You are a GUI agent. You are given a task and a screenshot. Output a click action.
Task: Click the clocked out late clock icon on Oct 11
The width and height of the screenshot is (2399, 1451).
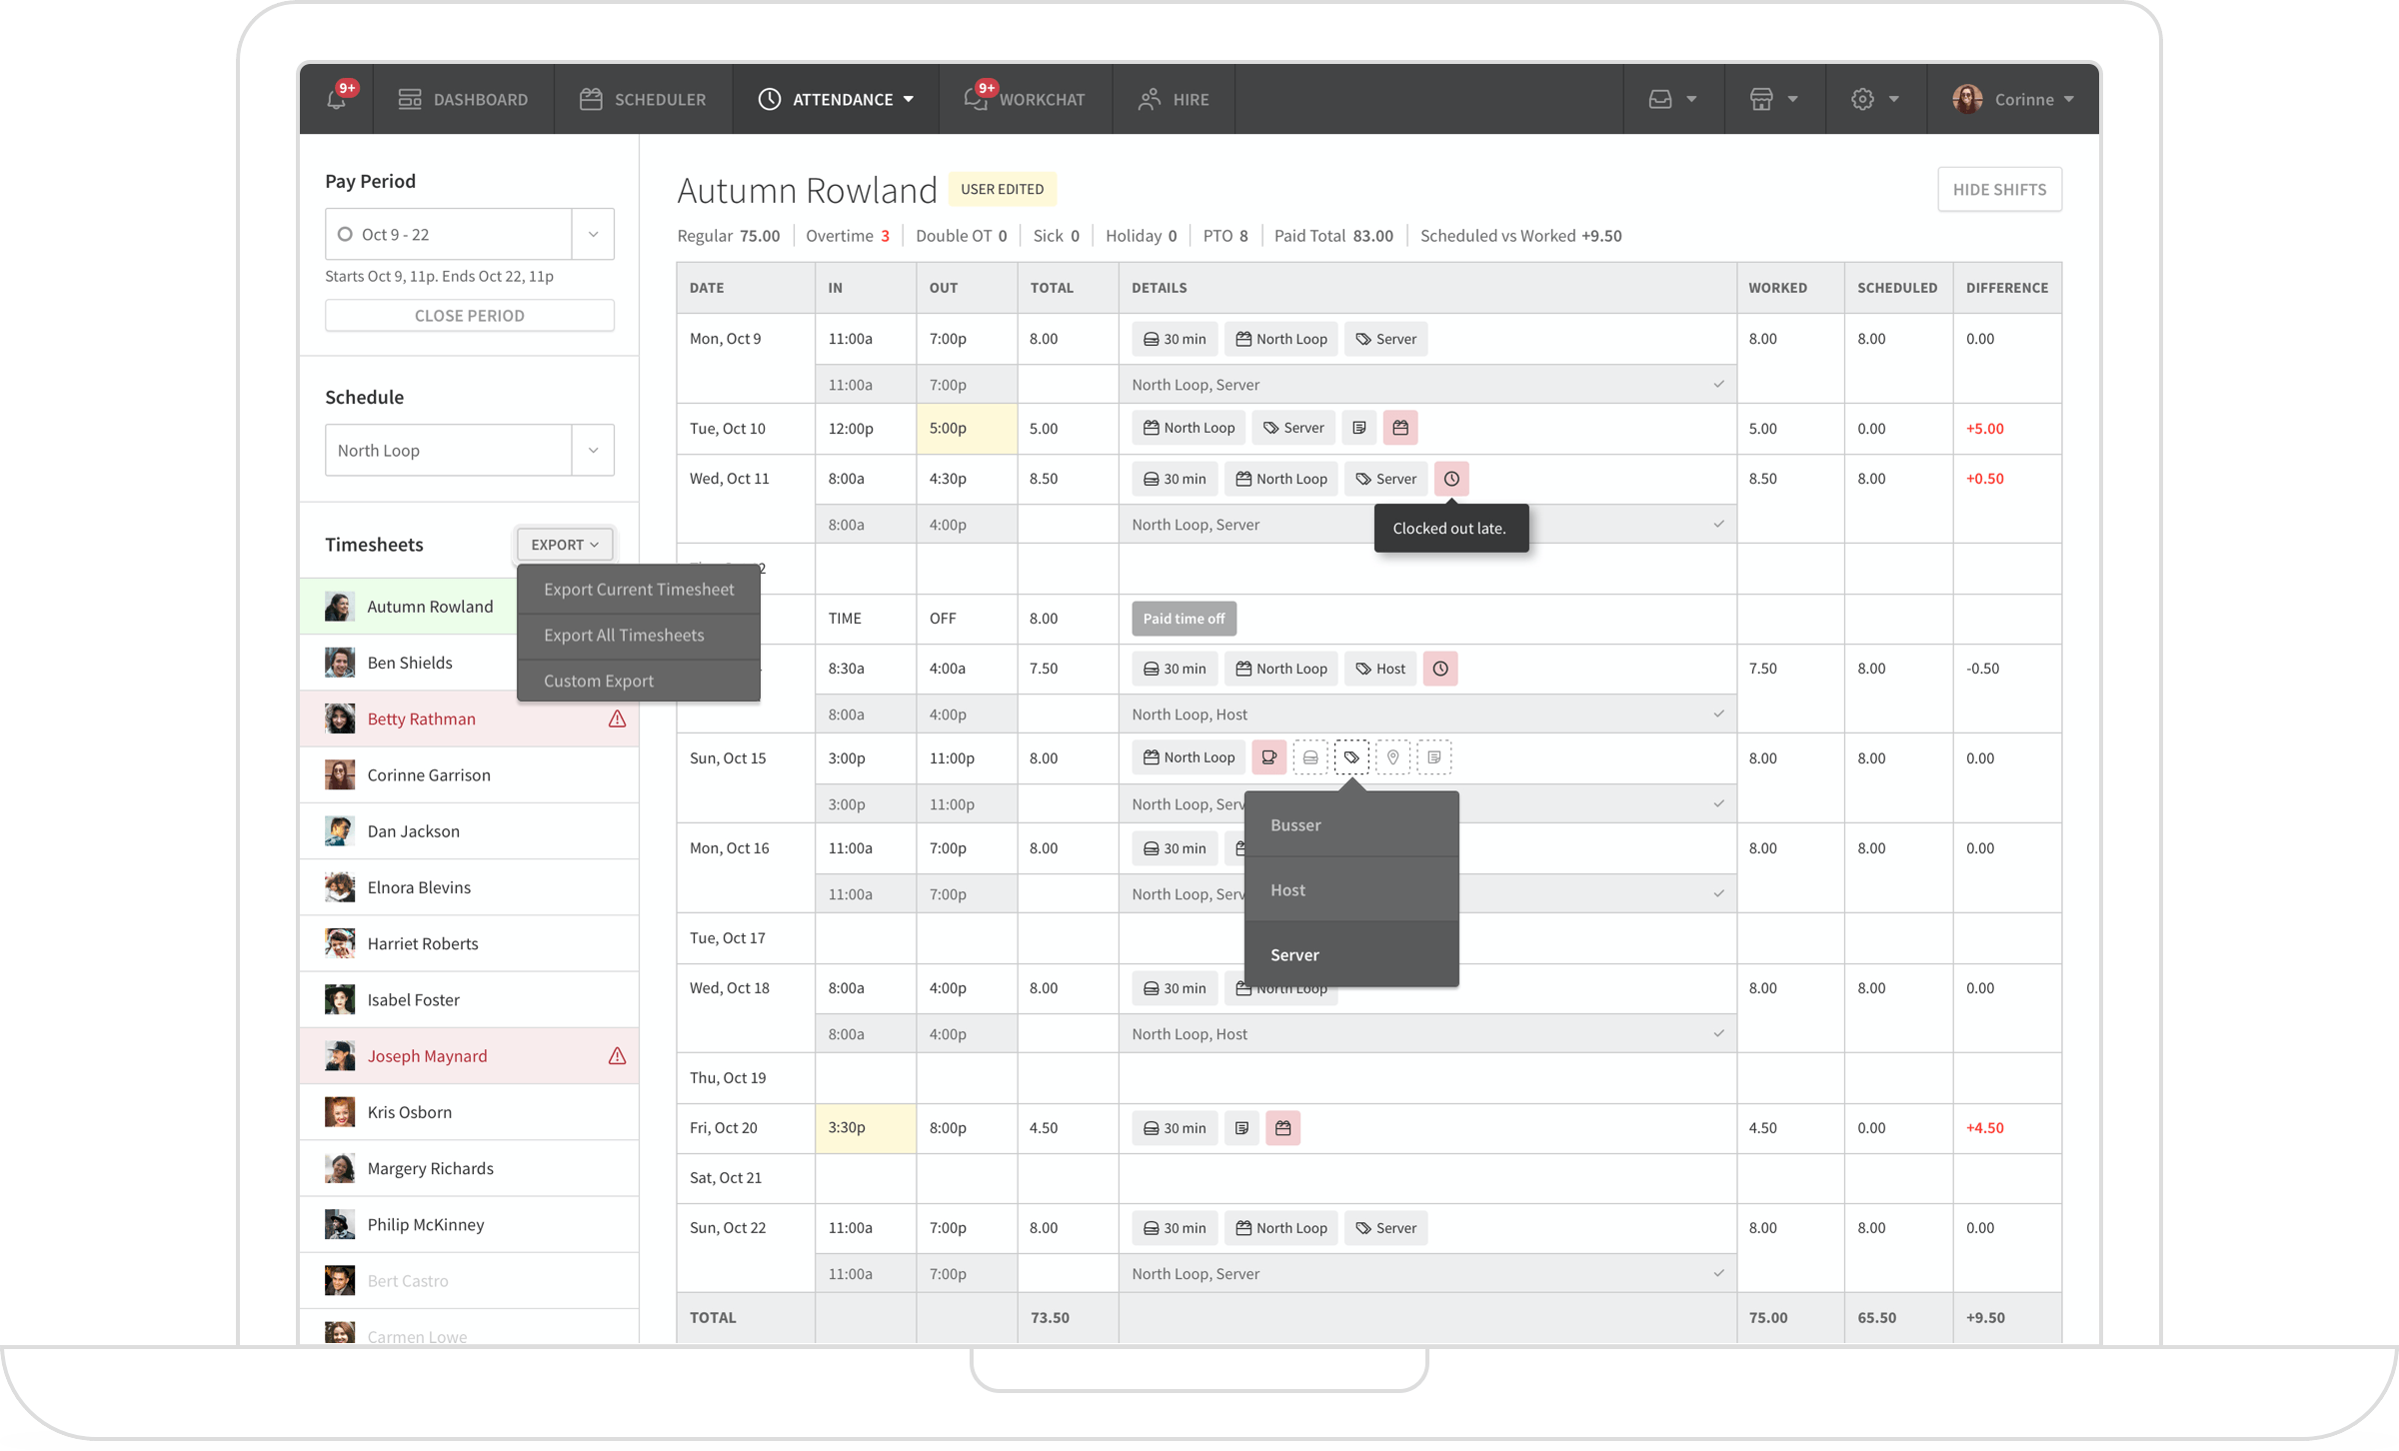pos(1451,479)
